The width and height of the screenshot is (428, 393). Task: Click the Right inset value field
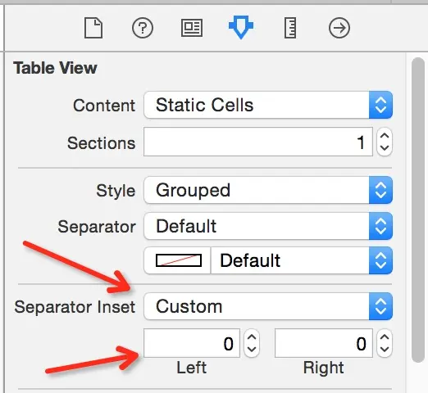click(x=324, y=343)
